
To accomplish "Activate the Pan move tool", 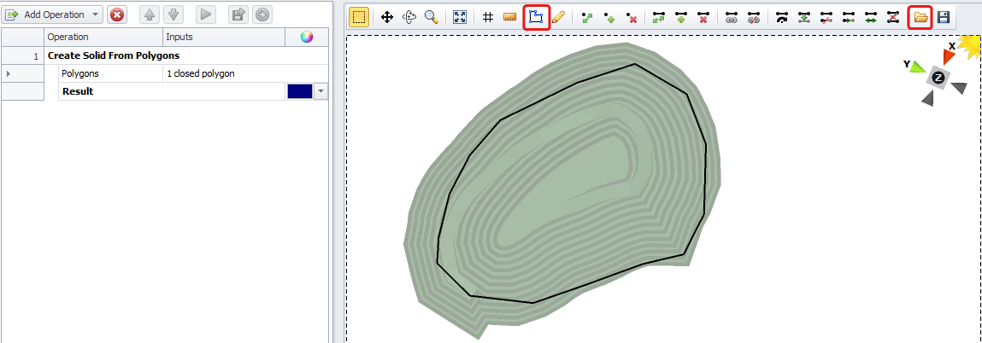I will [387, 17].
